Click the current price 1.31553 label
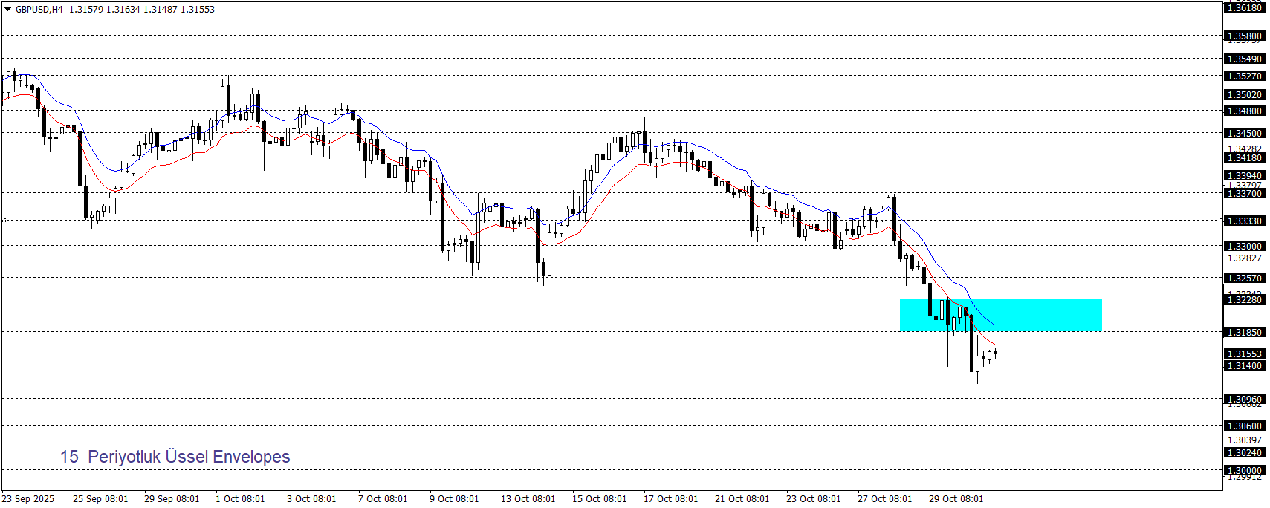The width and height of the screenshot is (1270, 508). point(1243,354)
